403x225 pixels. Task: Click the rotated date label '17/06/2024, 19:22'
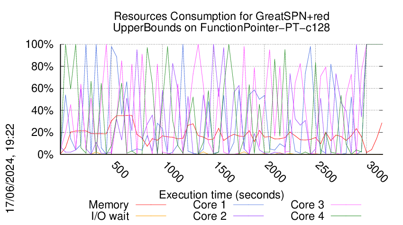pos(10,169)
